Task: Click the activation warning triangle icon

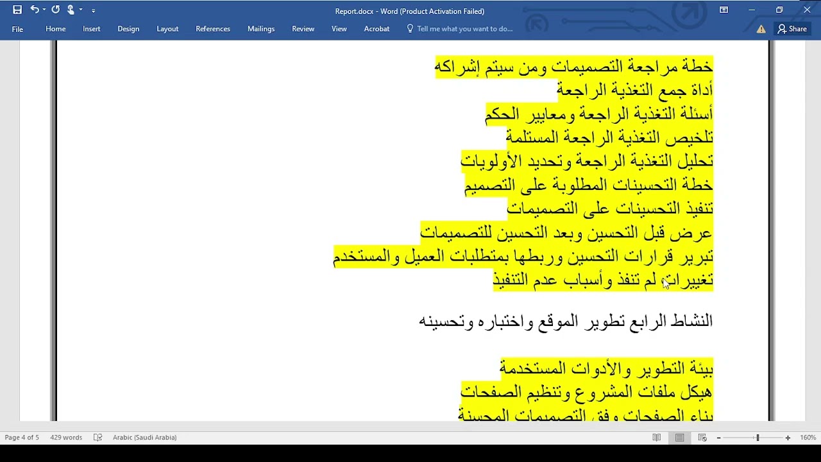Action: 761,29
